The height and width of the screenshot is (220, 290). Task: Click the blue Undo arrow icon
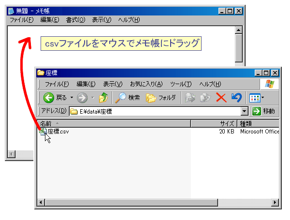pyautogui.click(x=236, y=98)
